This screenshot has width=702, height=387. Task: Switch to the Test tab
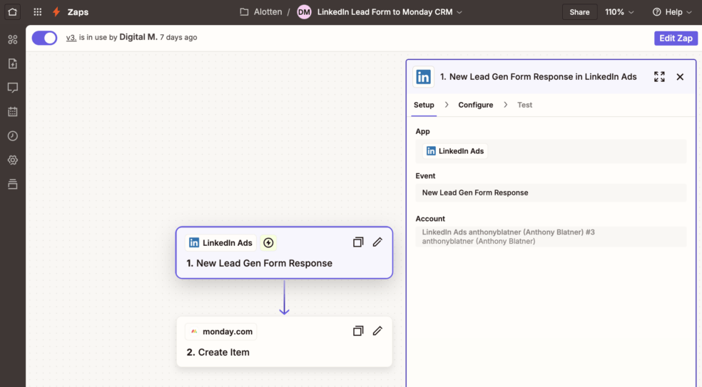click(524, 105)
